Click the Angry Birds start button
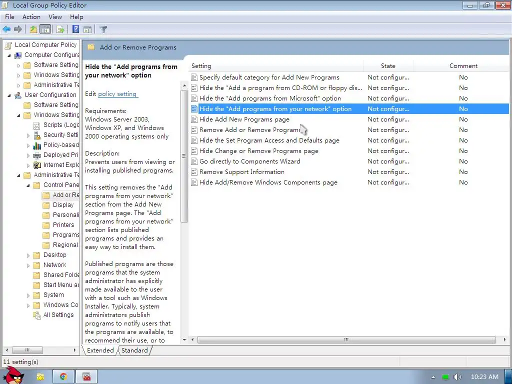 coord(13,375)
